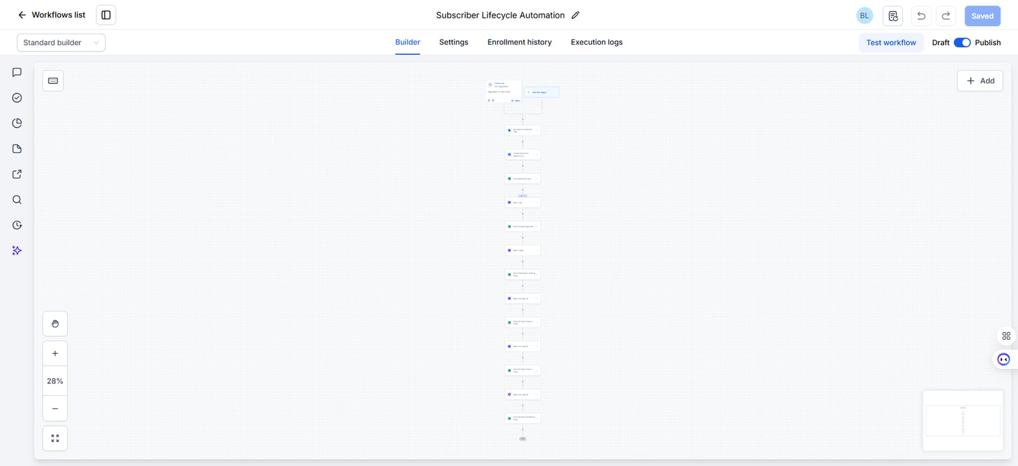The height and width of the screenshot is (466, 1018).
Task: Toggle the sidebar panel icon beside Workflows list
Action: point(106,15)
